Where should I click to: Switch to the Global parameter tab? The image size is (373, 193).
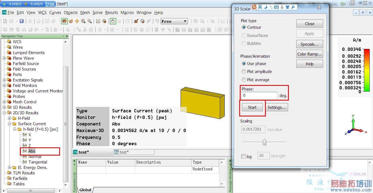(85, 190)
